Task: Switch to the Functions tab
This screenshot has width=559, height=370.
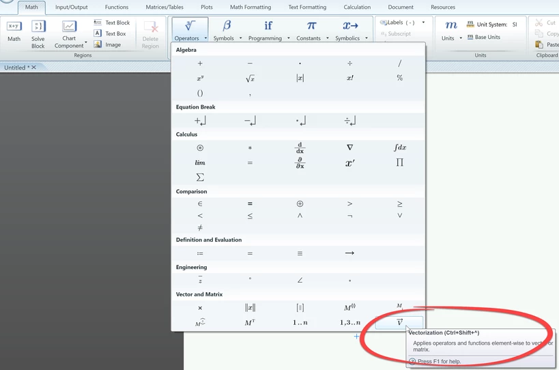Action: (x=117, y=7)
